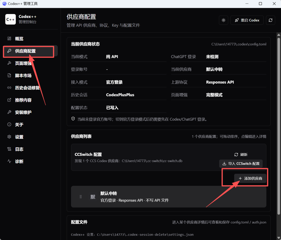Screen dimensions: 281x240
Task: Click the download icon in 导入 CCSwitch 配置
Action: pyautogui.click(x=224, y=163)
